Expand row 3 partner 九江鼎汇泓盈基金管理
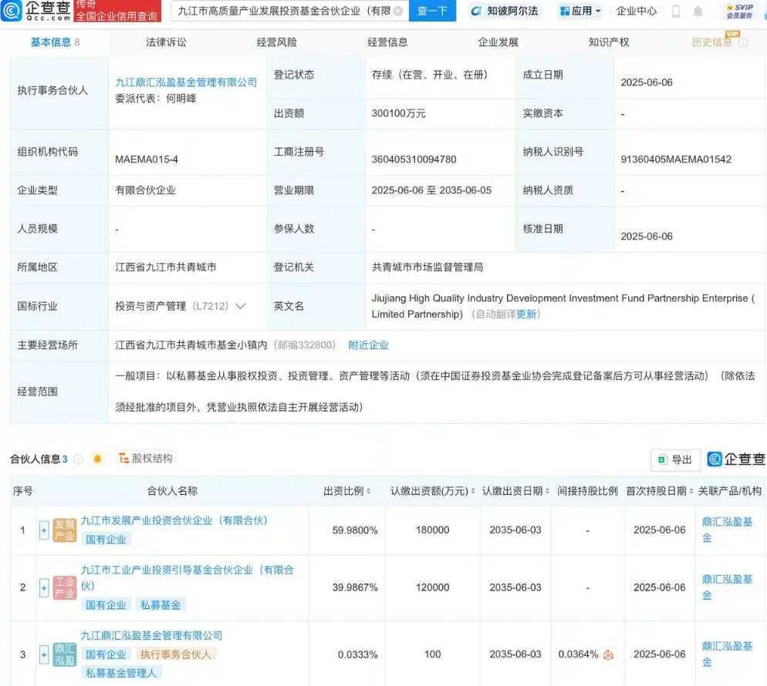 (44, 654)
